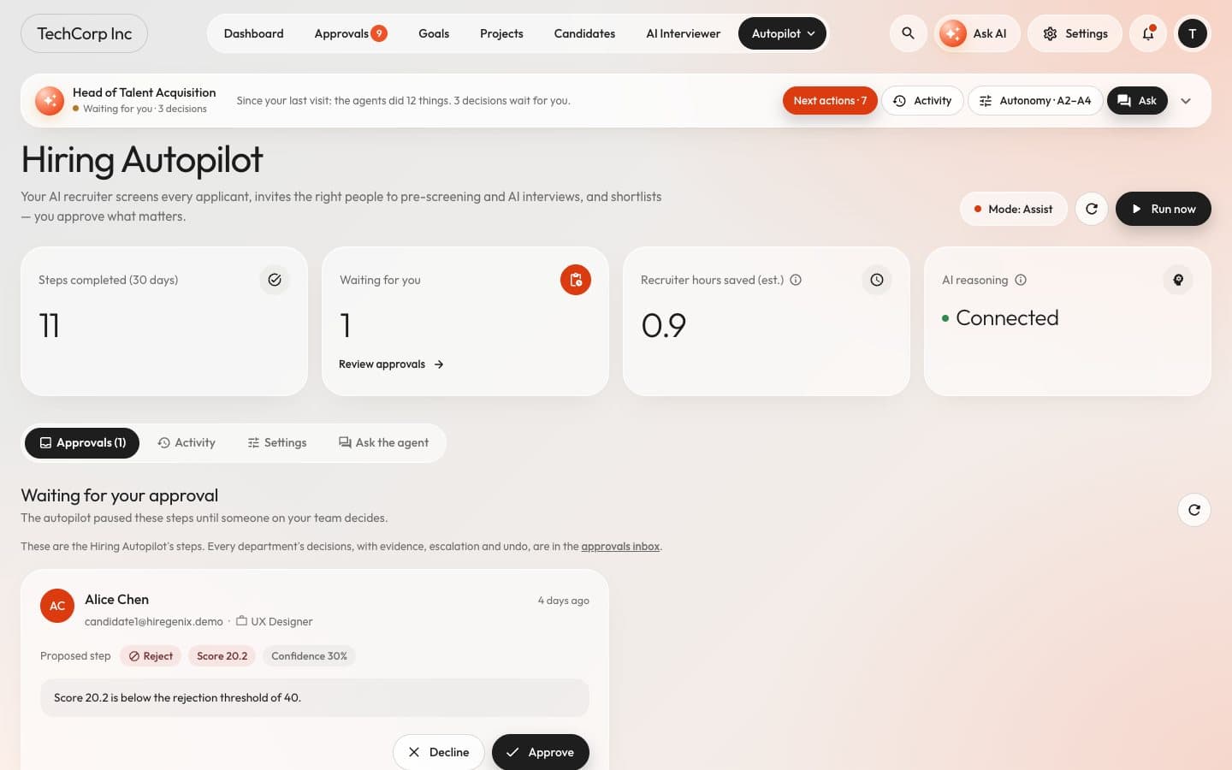Click the Recruiter hours saved clock icon

click(x=877, y=280)
